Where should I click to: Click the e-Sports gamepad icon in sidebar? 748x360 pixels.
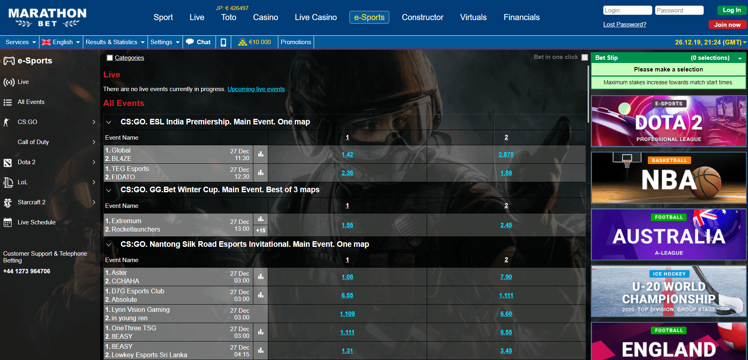click(x=9, y=61)
